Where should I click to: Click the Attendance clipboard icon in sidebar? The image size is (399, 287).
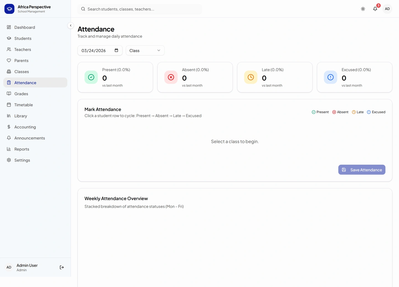(x=9, y=82)
